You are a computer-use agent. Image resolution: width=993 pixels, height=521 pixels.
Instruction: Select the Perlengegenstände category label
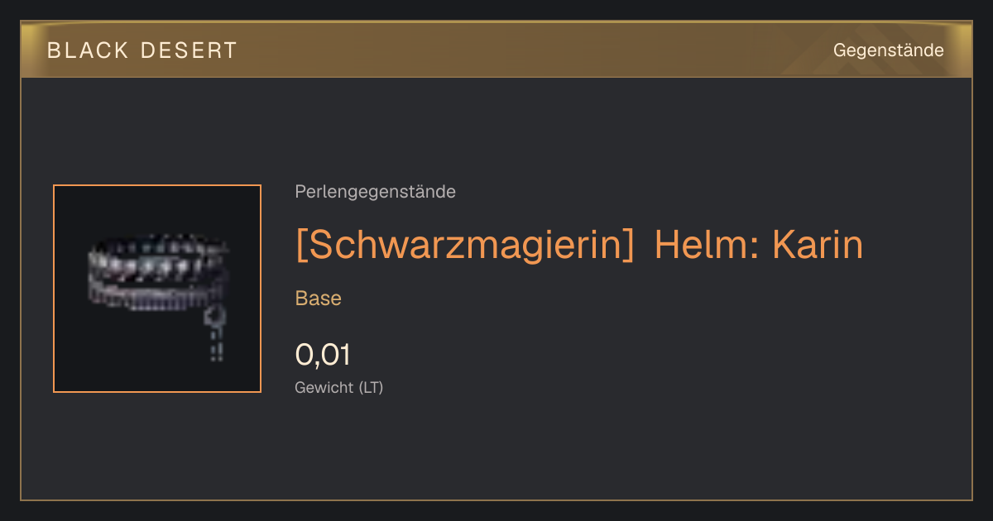click(375, 192)
